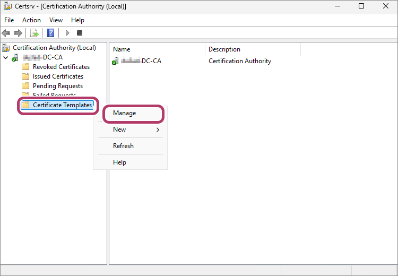The image size is (398, 276).
Task: Click Help in the context menu
Action: click(x=119, y=162)
